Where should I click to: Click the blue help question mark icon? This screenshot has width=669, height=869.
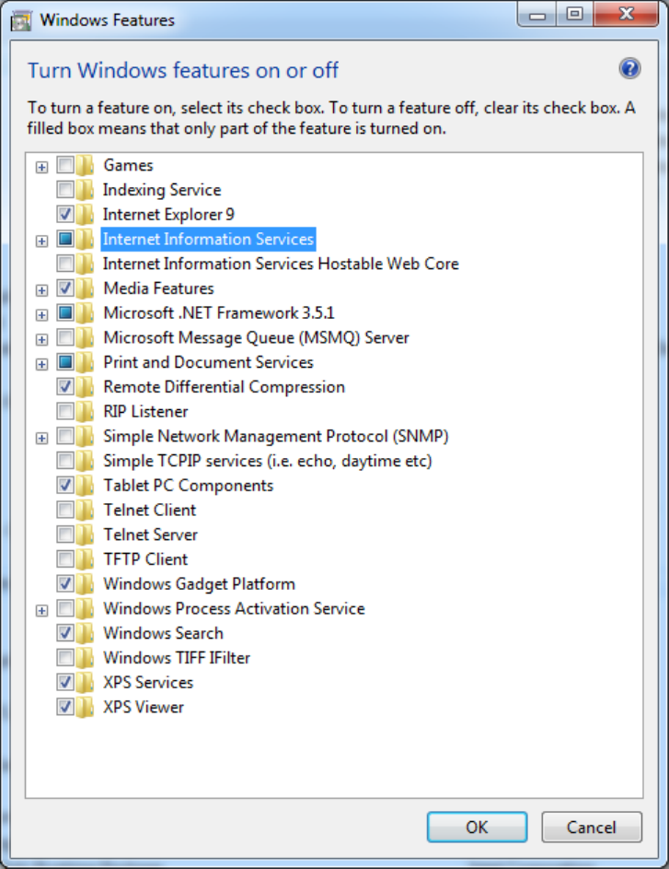click(x=629, y=68)
